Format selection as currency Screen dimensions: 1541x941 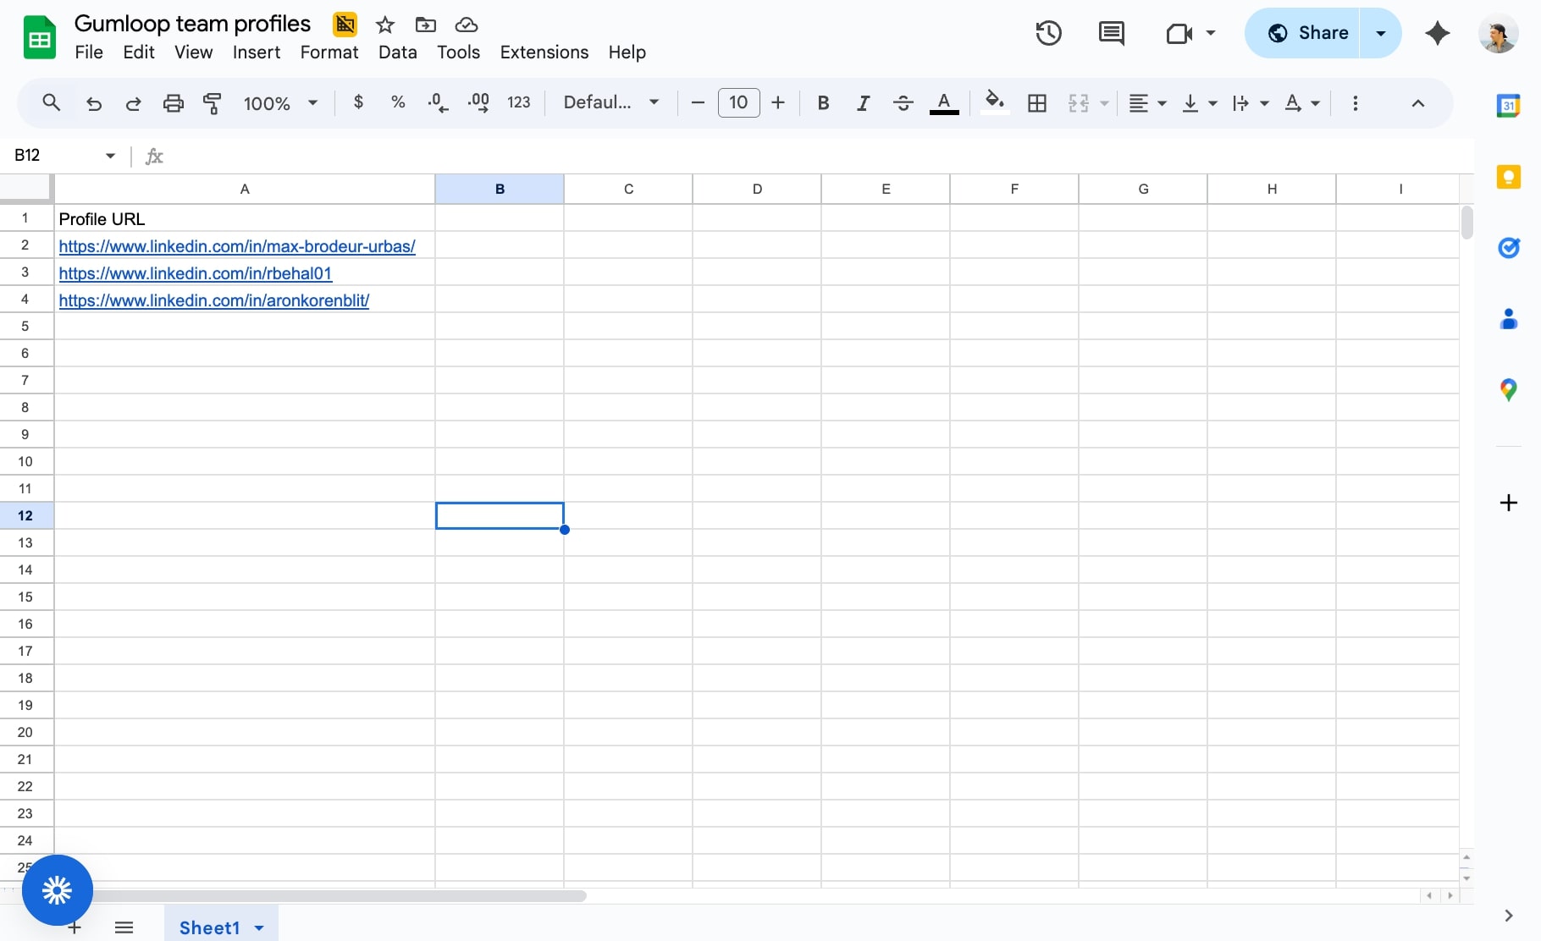[x=358, y=102]
